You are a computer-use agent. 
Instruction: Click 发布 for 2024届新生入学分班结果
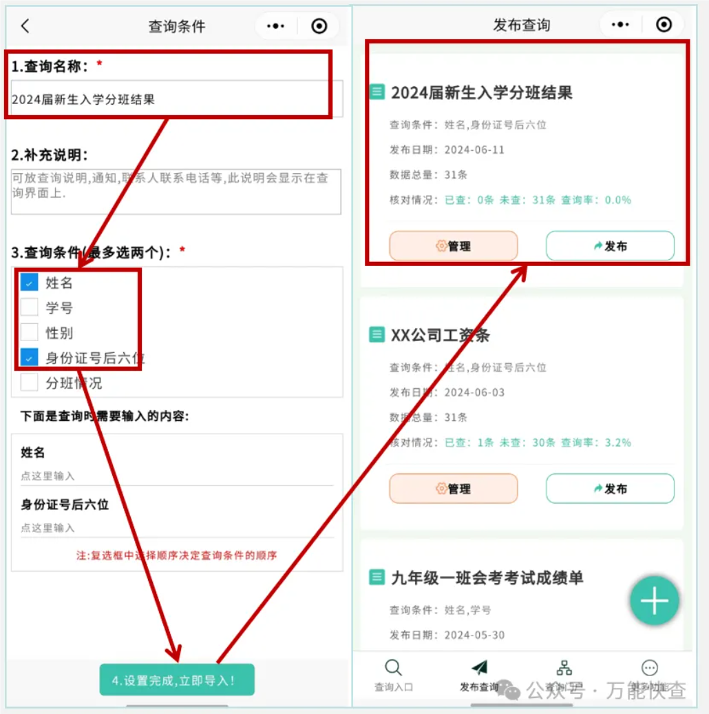click(x=611, y=246)
